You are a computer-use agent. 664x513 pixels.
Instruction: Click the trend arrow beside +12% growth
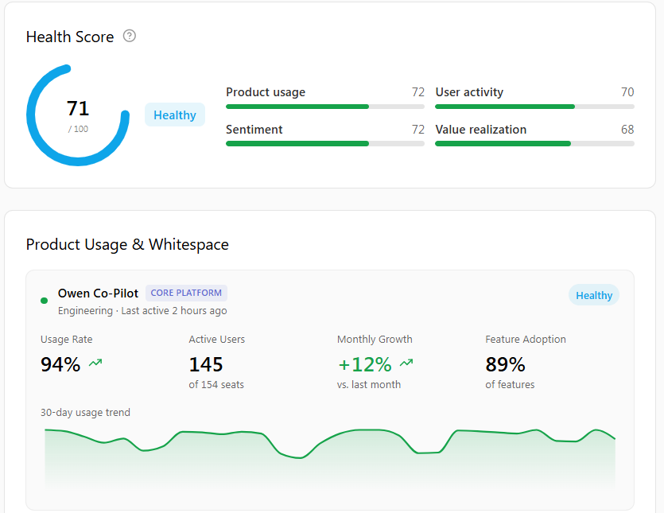coord(406,363)
